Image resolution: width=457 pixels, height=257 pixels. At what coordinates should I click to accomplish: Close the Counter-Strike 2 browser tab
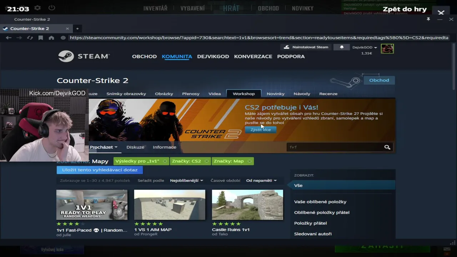click(x=67, y=29)
